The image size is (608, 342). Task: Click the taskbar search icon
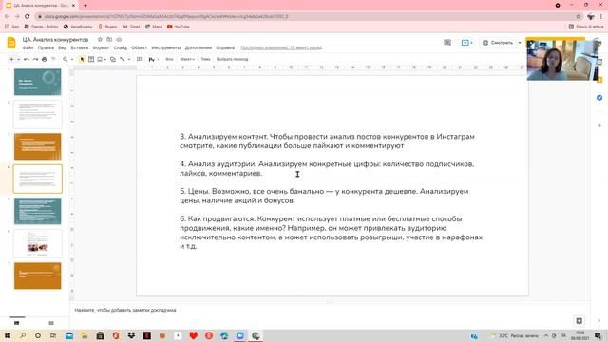(23, 335)
